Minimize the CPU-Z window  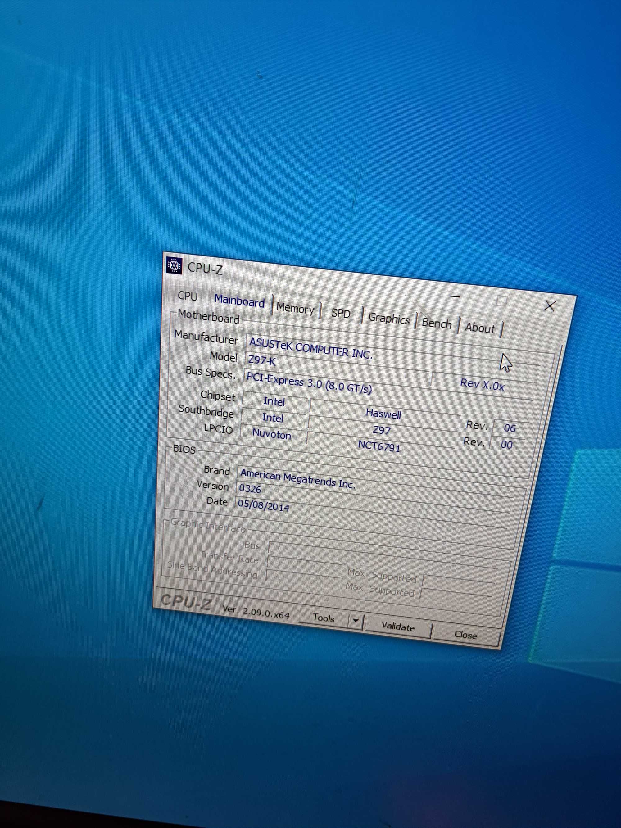coord(455,296)
